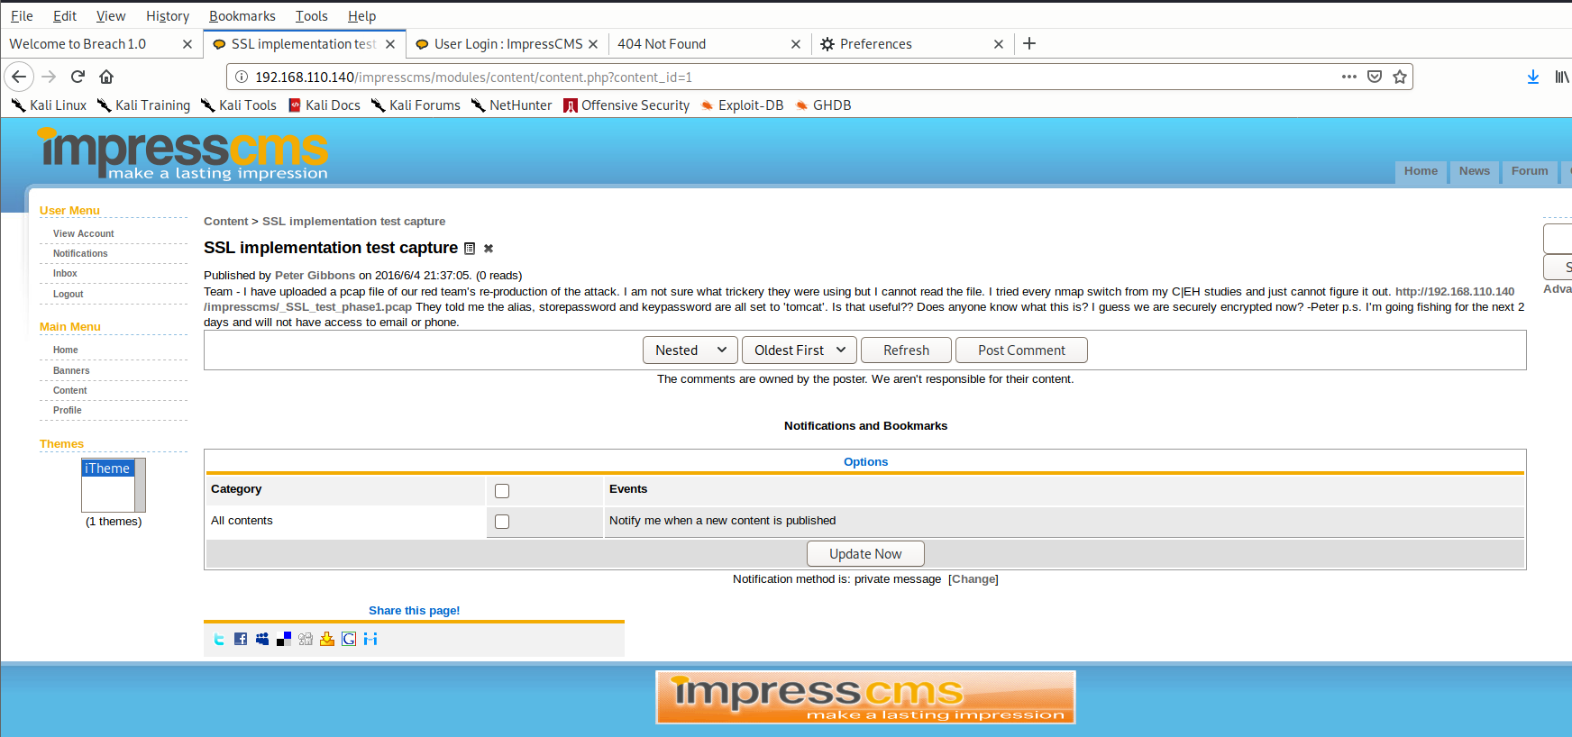Open View Account in User Menu

pyautogui.click(x=83, y=233)
